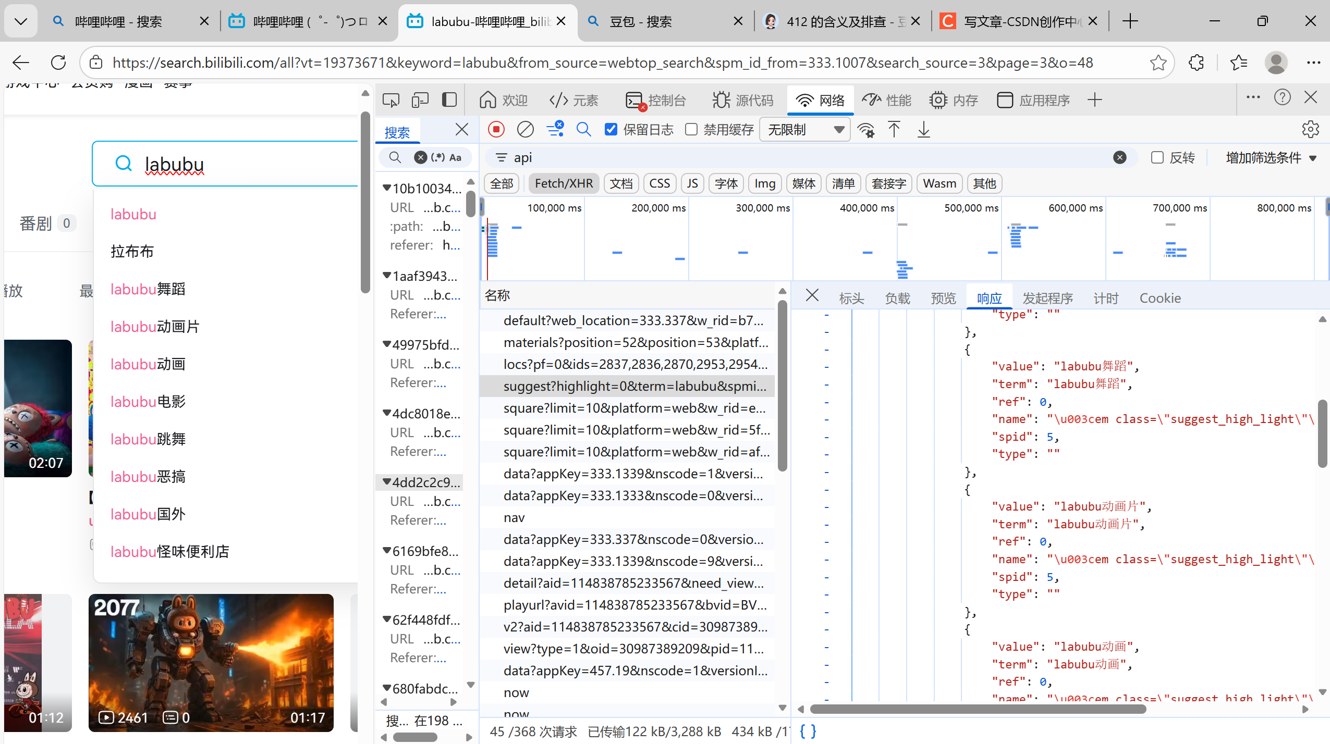Toggle the device emulation icon
This screenshot has width=1330, height=744.
[420, 100]
